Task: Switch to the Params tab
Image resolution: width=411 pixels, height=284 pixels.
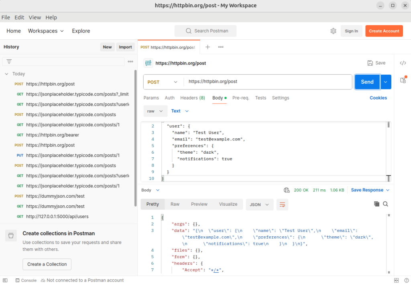Action: tap(151, 98)
